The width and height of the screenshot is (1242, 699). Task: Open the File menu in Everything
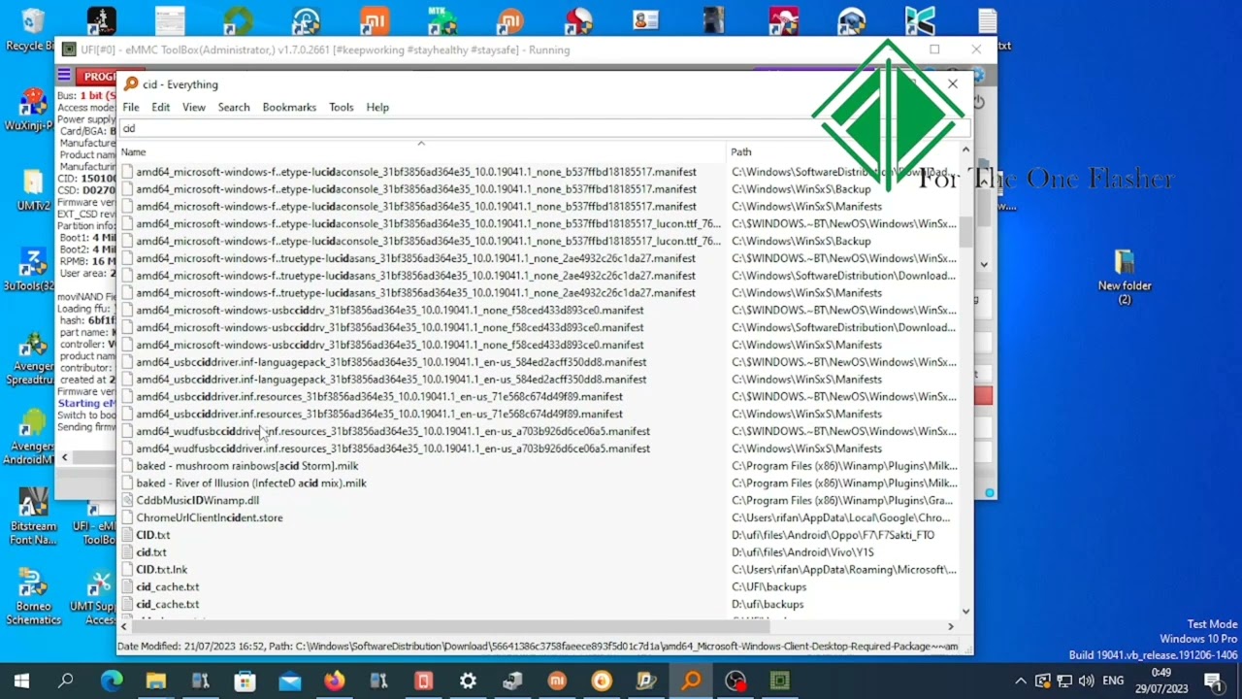click(130, 107)
